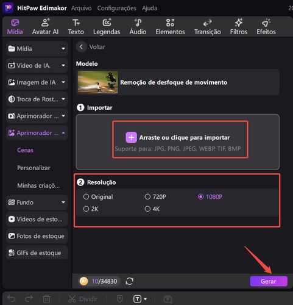Image resolution: width=293 pixels, height=305 pixels.
Task: Open the Transição panel
Action: 208,27
